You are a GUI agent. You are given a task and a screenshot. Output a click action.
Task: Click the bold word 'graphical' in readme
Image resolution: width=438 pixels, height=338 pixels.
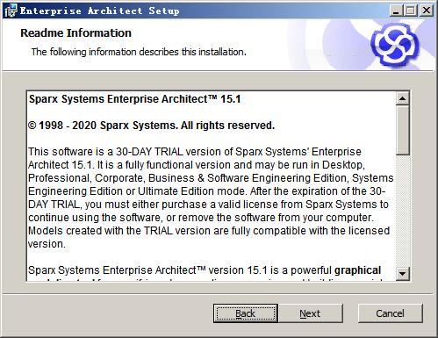(x=357, y=270)
